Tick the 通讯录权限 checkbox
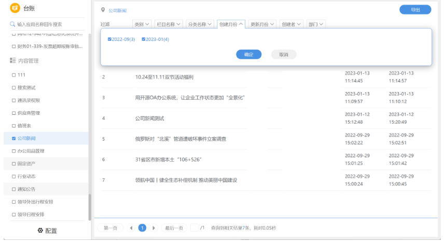 pyautogui.click(x=13, y=100)
